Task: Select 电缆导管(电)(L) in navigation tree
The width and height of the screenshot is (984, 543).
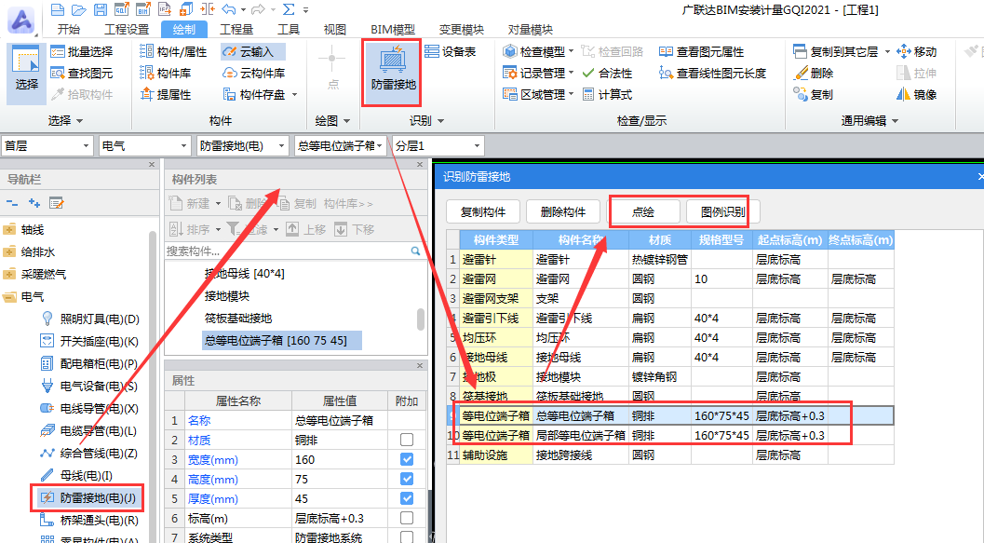Action: pos(89,430)
